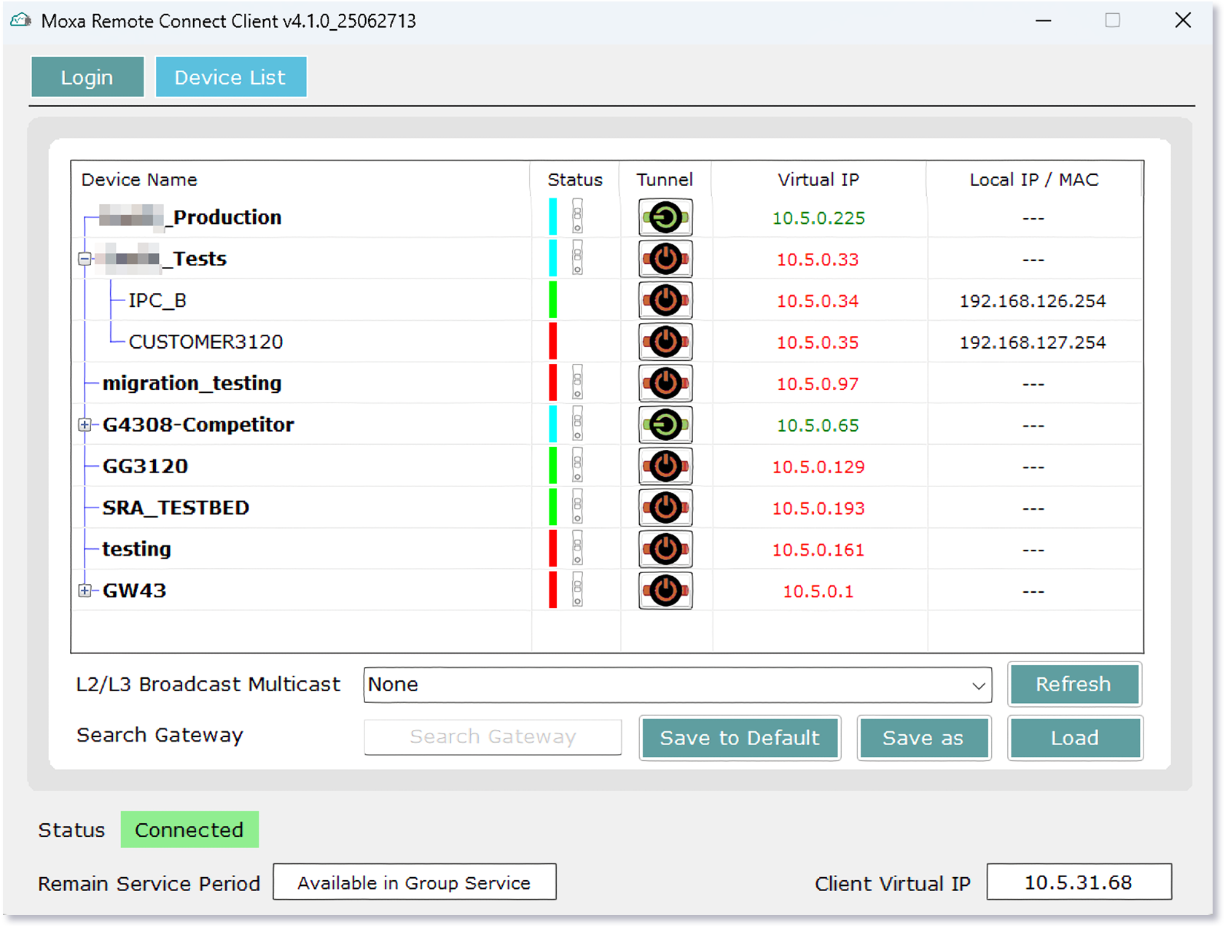Click the tunnel power icon for CUSTOMER3120
Viewport: 1228px width, 926px height.
click(665, 342)
